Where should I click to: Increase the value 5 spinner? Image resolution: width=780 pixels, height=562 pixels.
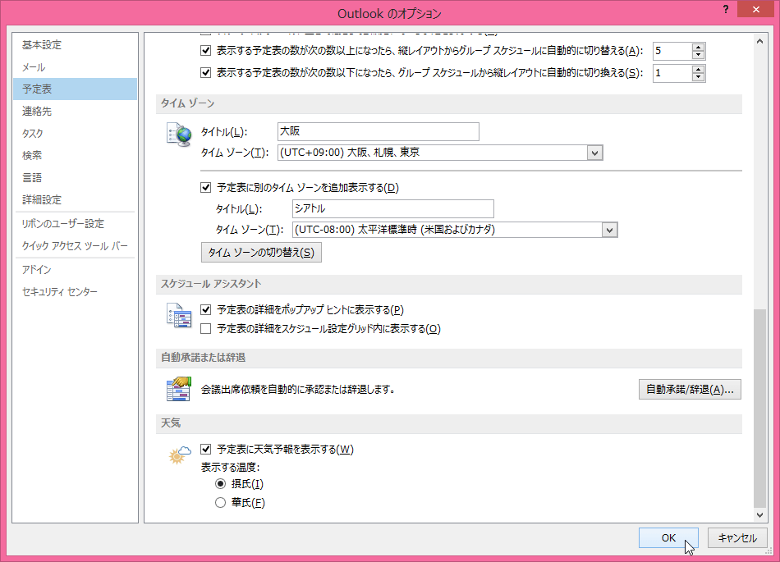[x=699, y=48]
